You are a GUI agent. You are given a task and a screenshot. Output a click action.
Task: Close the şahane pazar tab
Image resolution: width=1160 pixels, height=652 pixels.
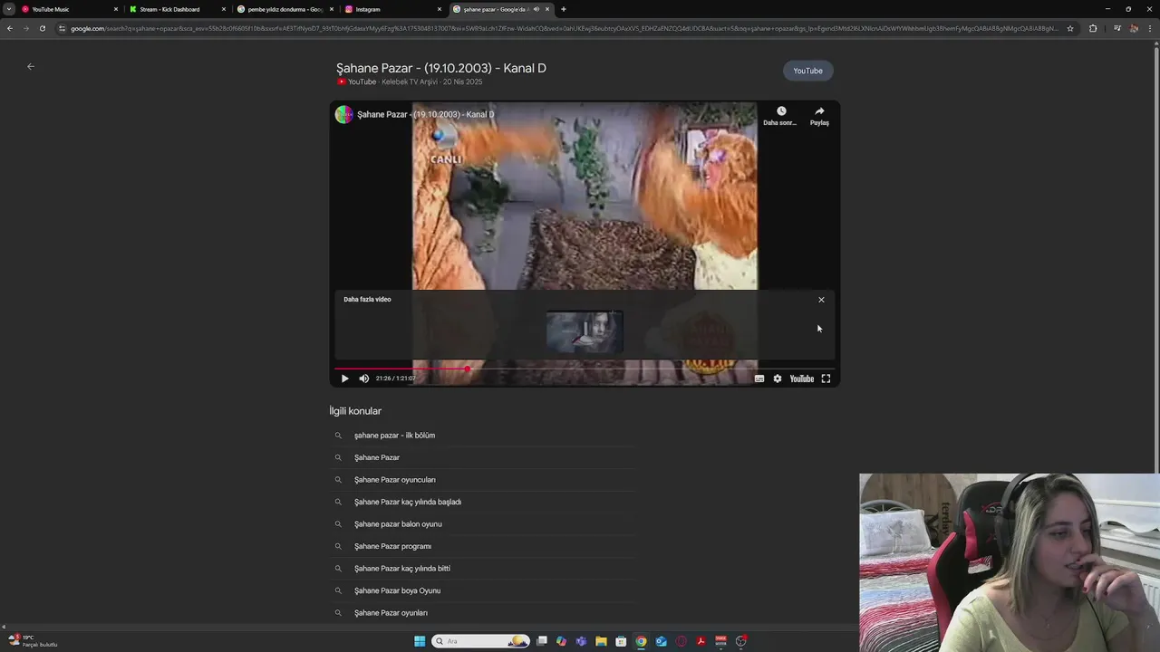tap(547, 9)
